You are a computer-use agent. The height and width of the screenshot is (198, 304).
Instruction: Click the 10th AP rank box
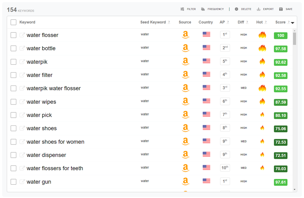coord(225,168)
